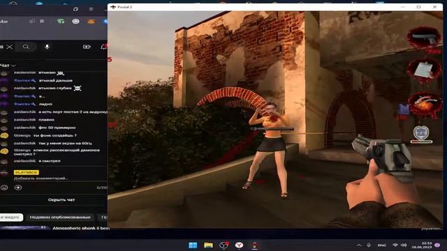Viewport: 447px width, 251px height.
Task: Click the green shield extension icon in browser
Action: pos(61,22)
